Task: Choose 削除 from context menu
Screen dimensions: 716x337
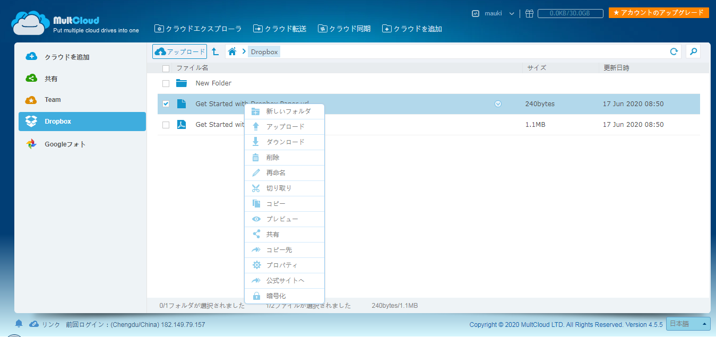Action: (284, 158)
